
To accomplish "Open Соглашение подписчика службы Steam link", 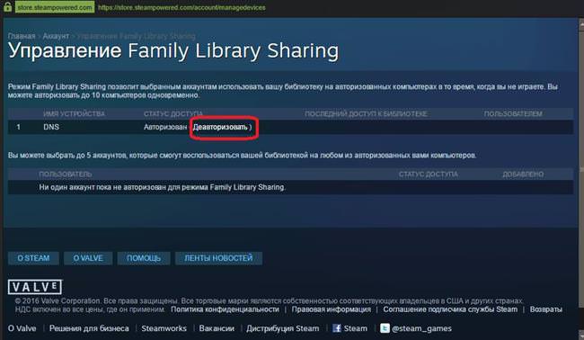I will coord(450,309).
